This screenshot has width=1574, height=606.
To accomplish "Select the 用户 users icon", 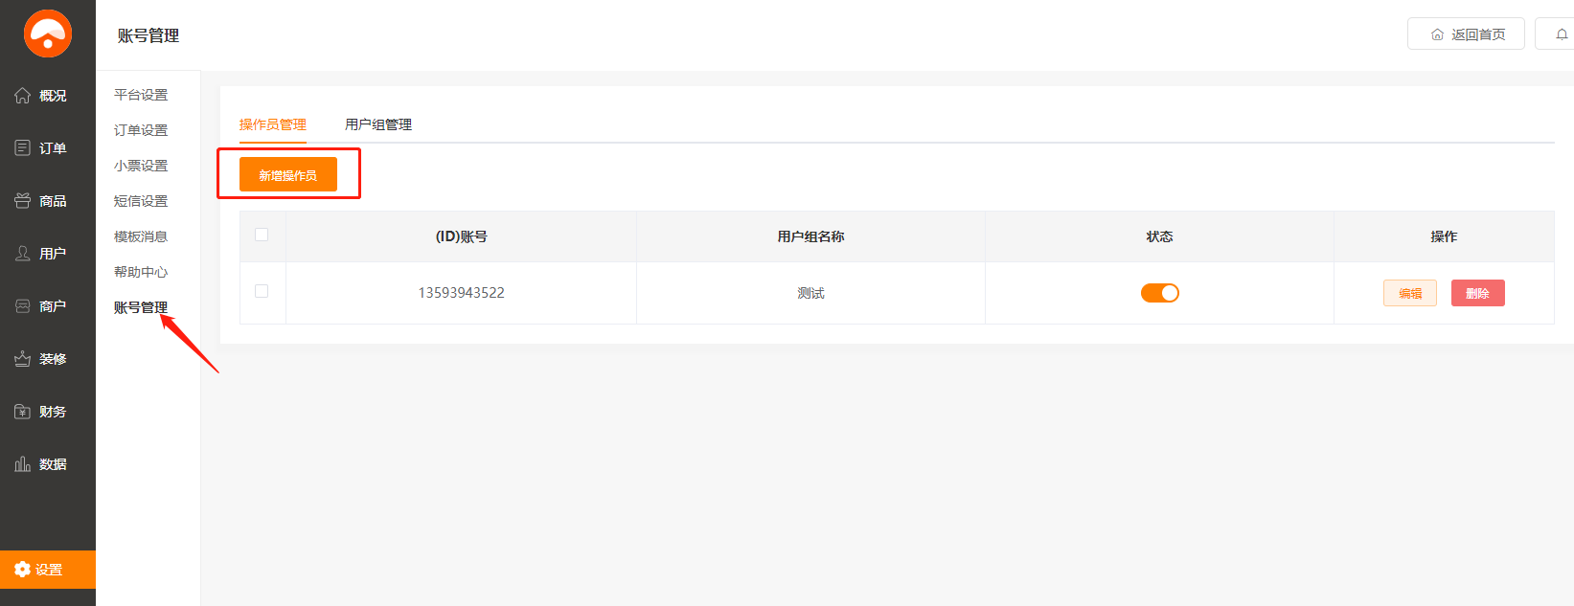I will (23, 254).
